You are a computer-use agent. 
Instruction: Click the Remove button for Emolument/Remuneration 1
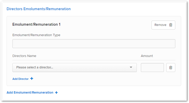pos(163,25)
